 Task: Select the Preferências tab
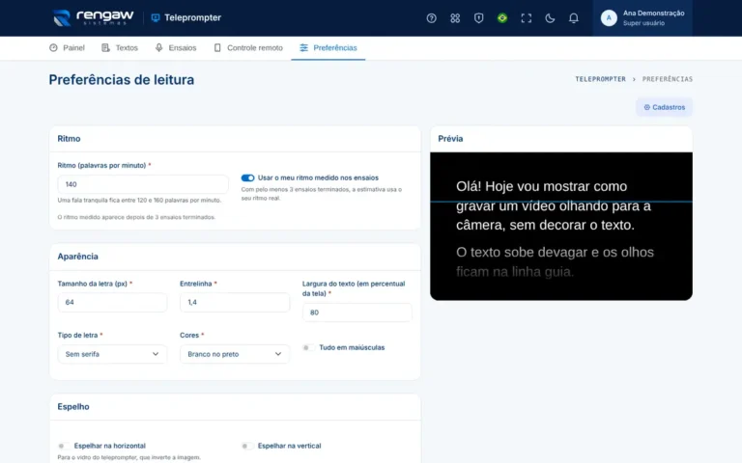pyautogui.click(x=328, y=47)
